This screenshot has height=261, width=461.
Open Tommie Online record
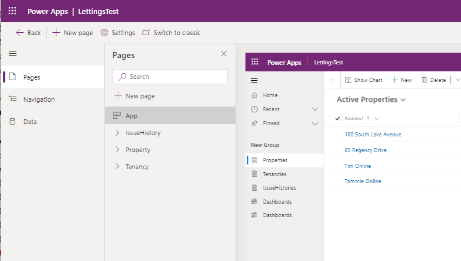[x=363, y=181]
